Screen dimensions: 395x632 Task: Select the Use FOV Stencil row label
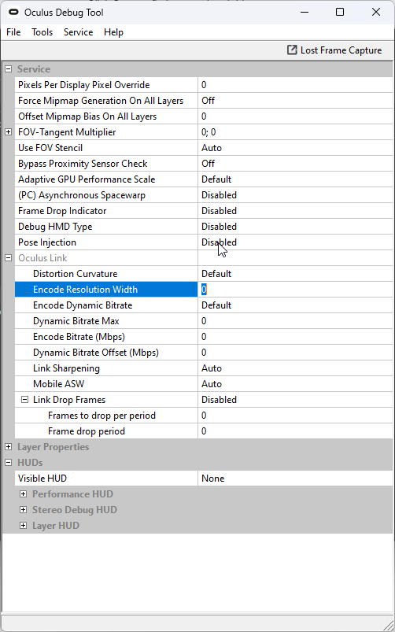coord(50,148)
